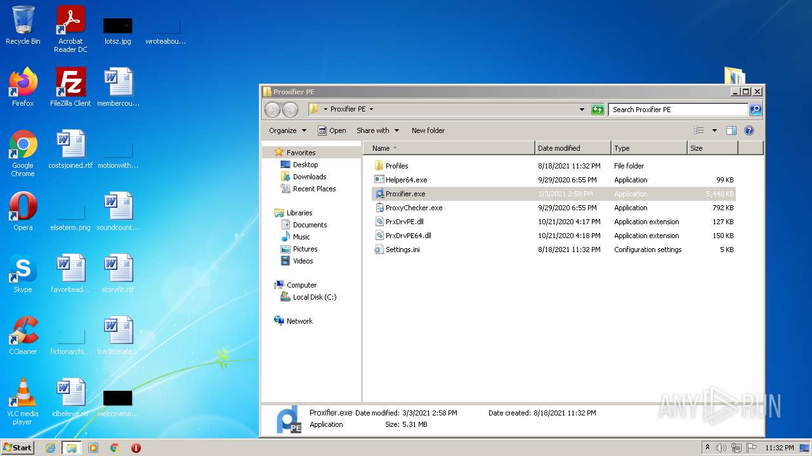Click Open in Explorer toolbar
812x456 pixels.
tap(332, 130)
